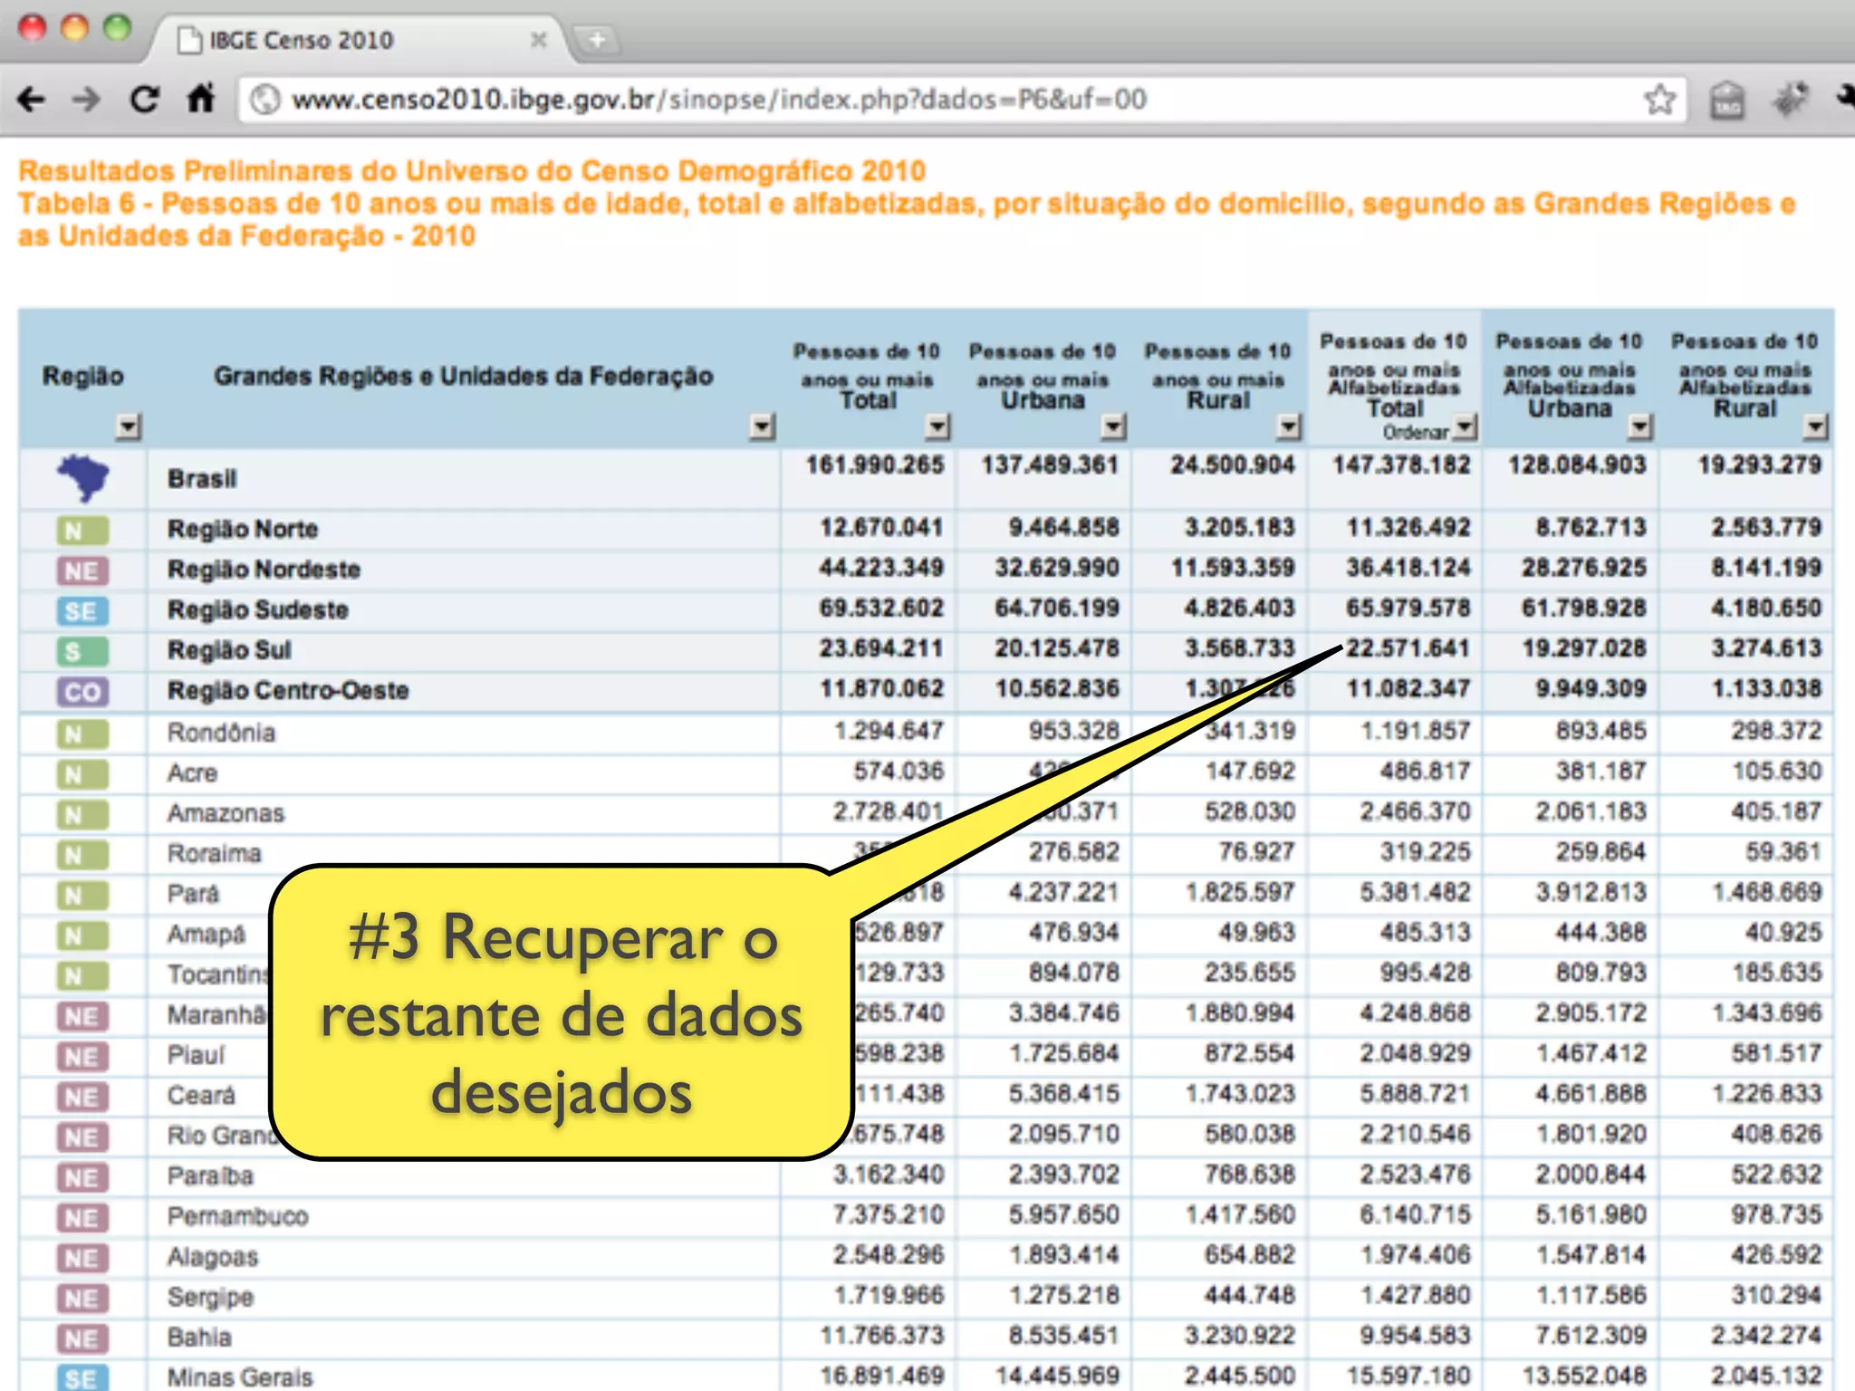The image size is (1855, 1391).
Task: Go forward with the browser forward arrow
Action: (86, 99)
